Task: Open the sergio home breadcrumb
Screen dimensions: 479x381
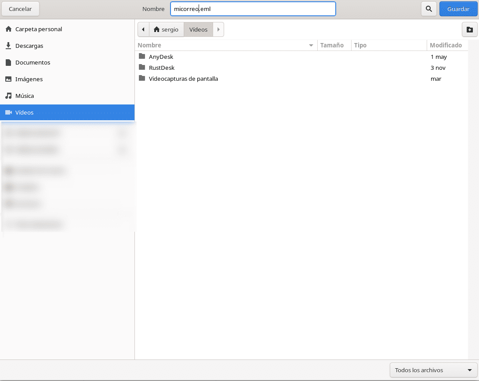Action: pyautogui.click(x=166, y=29)
